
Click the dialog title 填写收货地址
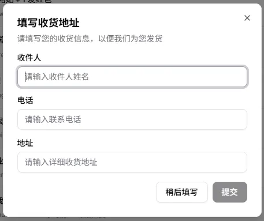click(49, 23)
